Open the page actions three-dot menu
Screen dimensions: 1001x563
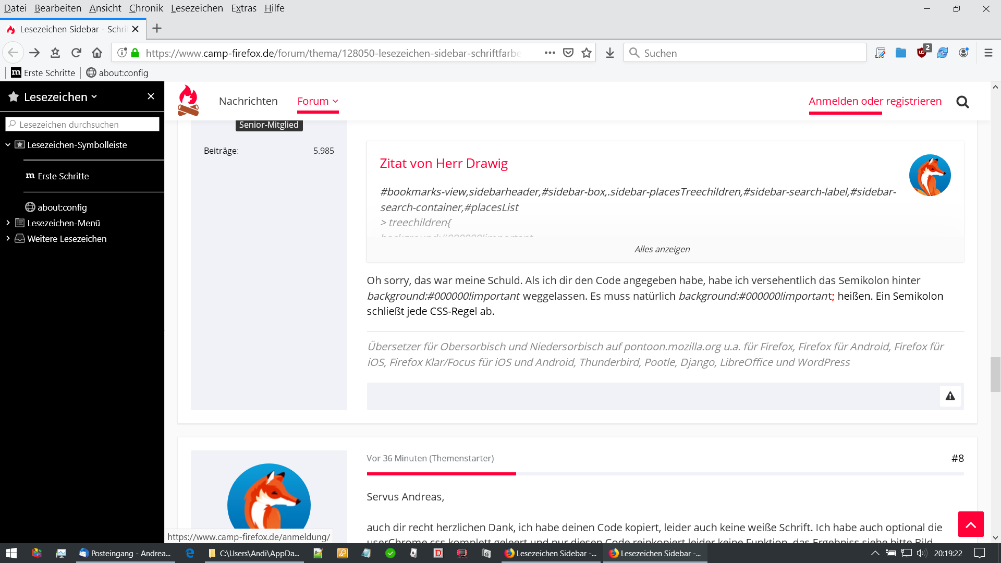[550, 53]
